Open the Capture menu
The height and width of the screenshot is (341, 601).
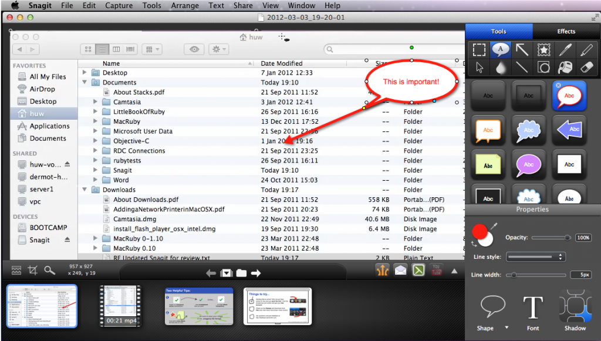[x=119, y=6]
